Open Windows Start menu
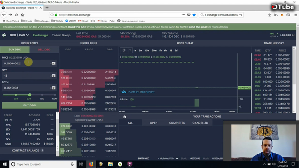Viewport: 299px width, 168px height. (5, 164)
